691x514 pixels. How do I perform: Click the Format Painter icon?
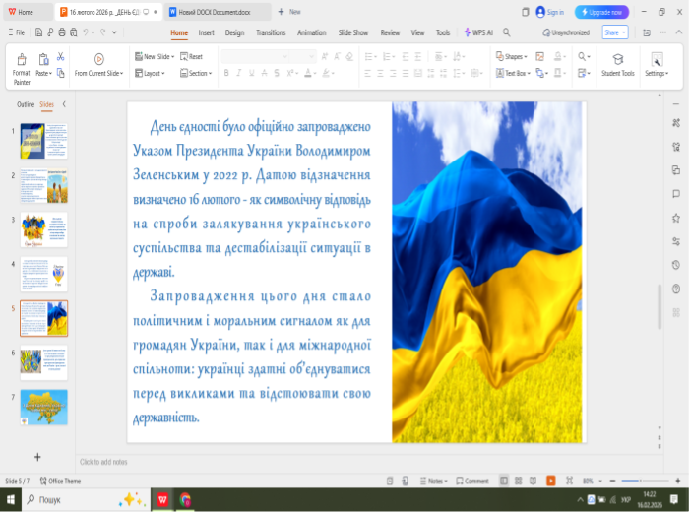pyautogui.click(x=21, y=60)
